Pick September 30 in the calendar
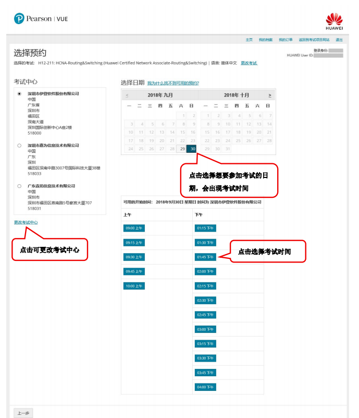This screenshot has height=418, width=359. 191,149
